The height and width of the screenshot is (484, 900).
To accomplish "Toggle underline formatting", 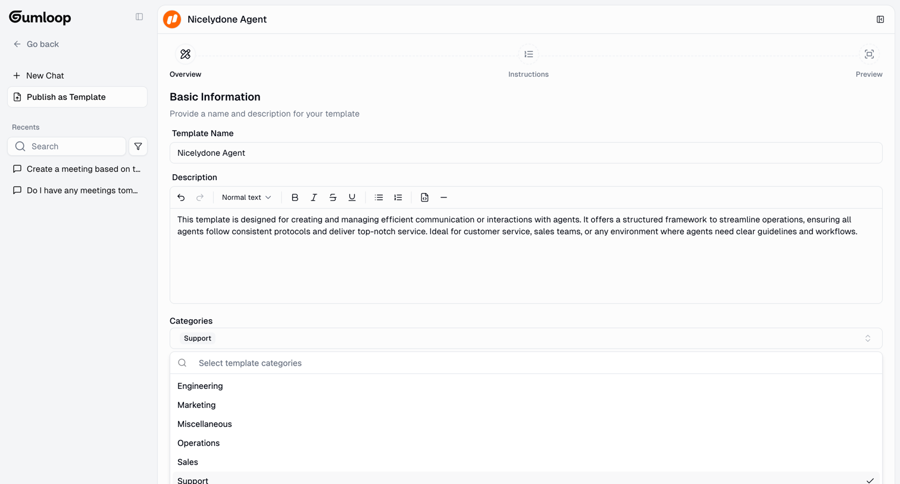I will pyautogui.click(x=352, y=197).
